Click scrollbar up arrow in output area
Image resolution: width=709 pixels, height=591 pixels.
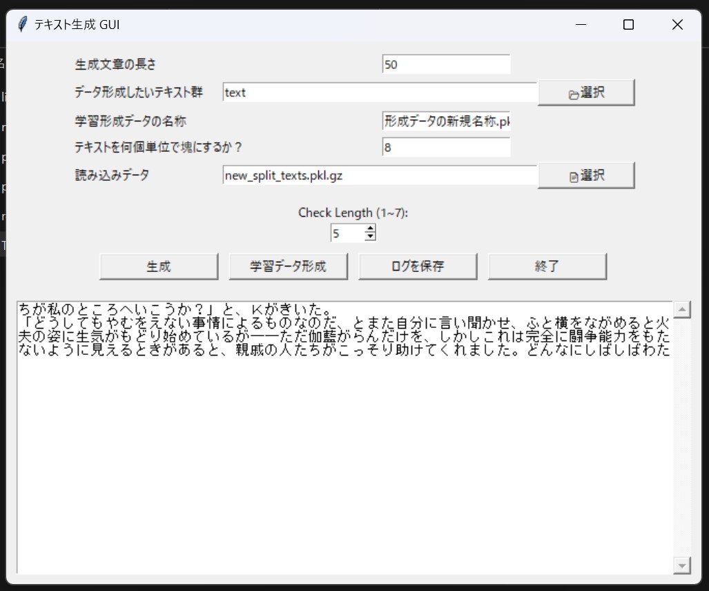click(682, 310)
